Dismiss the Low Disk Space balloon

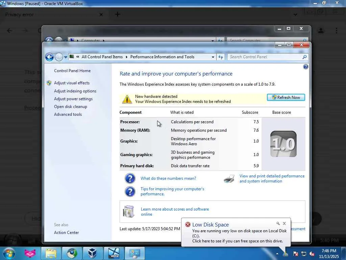[x=285, y=223]
